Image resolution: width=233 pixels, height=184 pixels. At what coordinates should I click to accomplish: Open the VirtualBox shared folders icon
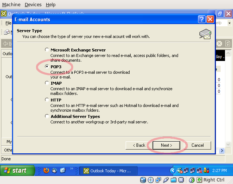[x=173, y=180]
